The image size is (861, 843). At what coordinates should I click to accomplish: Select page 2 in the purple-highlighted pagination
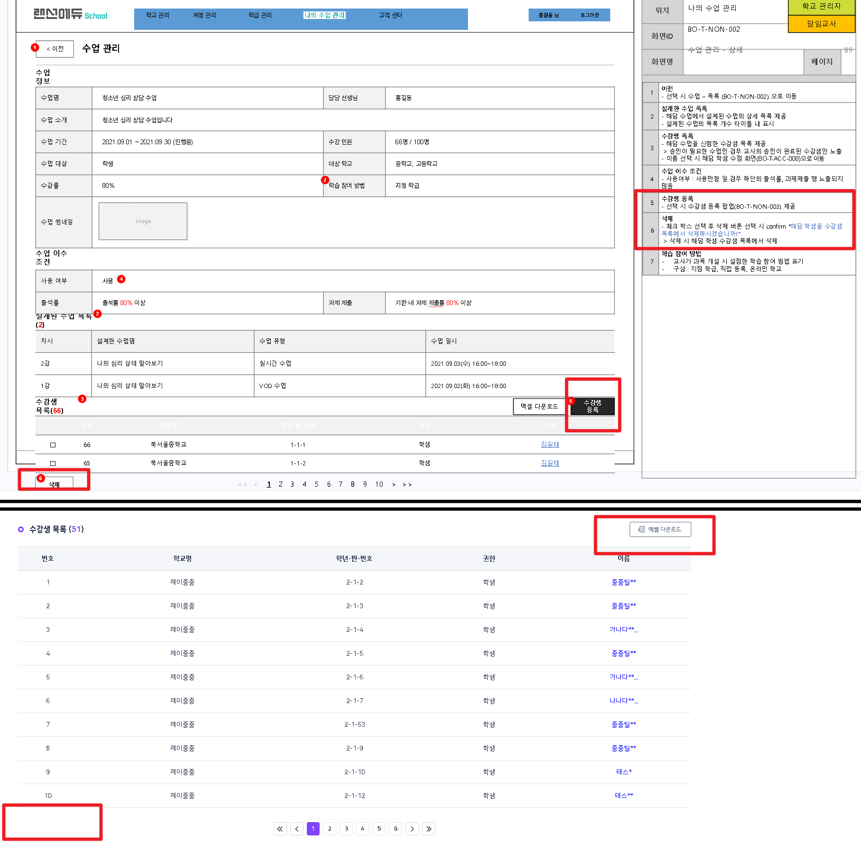pos(330,829)
